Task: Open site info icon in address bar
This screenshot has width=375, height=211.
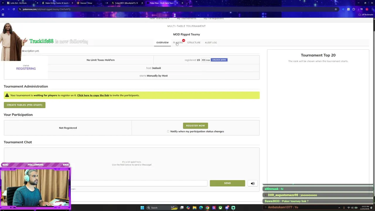Action: (20, 9)
